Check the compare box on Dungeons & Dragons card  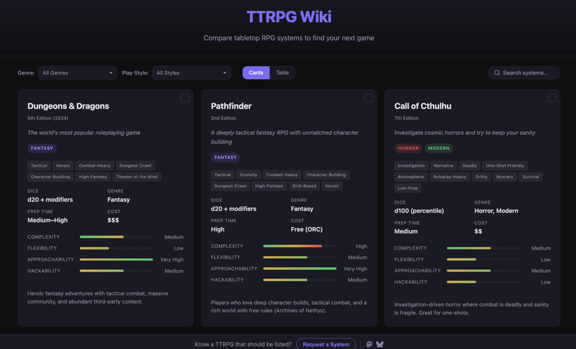185,98
